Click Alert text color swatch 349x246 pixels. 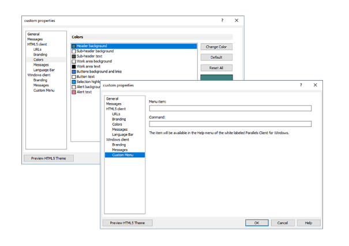point(74,92)
